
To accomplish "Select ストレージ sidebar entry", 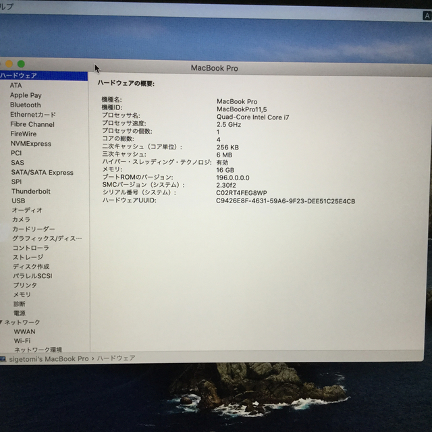I will [28, 257].
